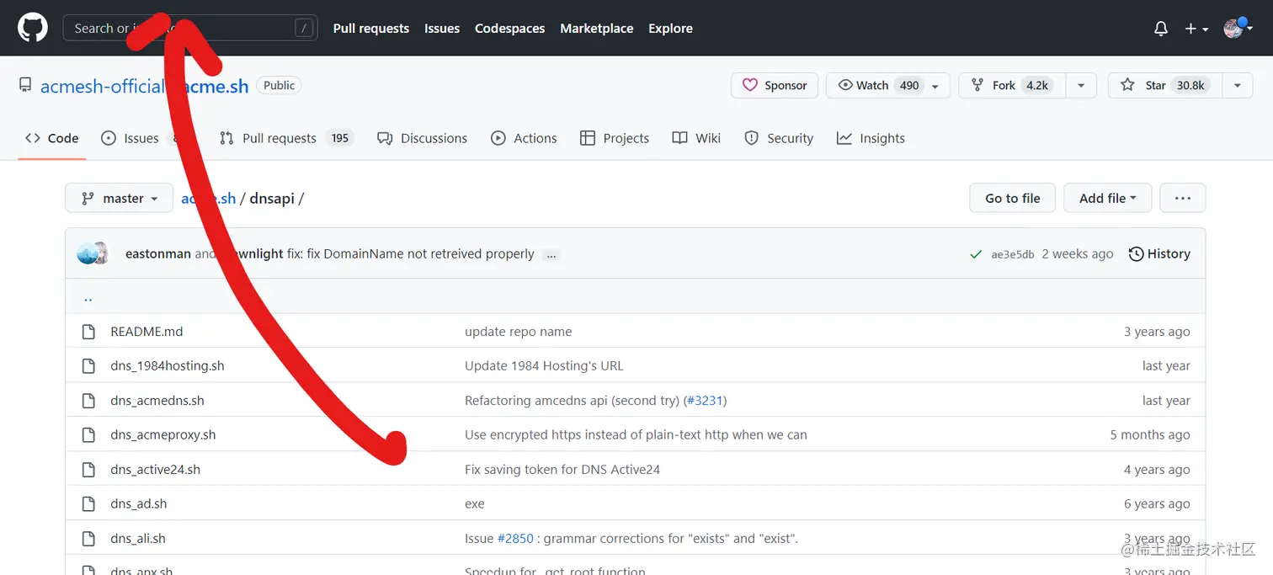The width and height of the screenshot is (1273, 575).
Task: Click the Watch eye icon
Action: (x=845, y=85)
